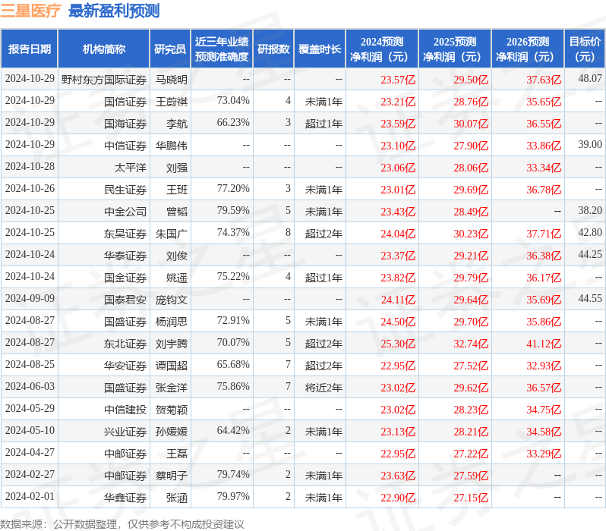Select the 24.50亿 forecast value
The image size is (606, 531).
click(x=398, y=322)
